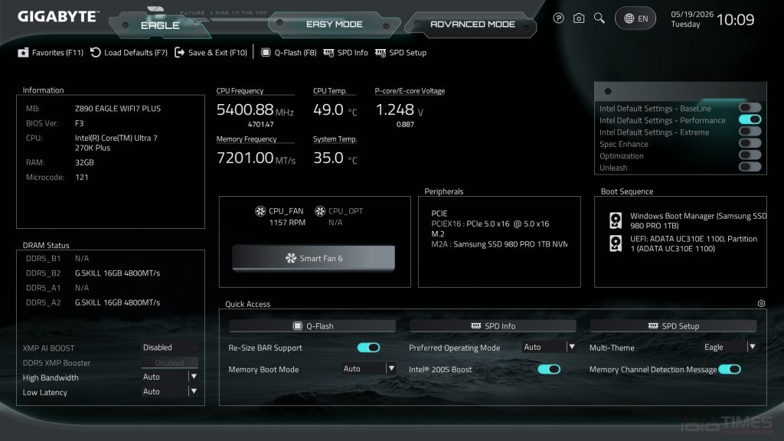784x441 pixels.
Task: Turn off Intel 200S Boost toggle
Action: click(x=549, y=369)
